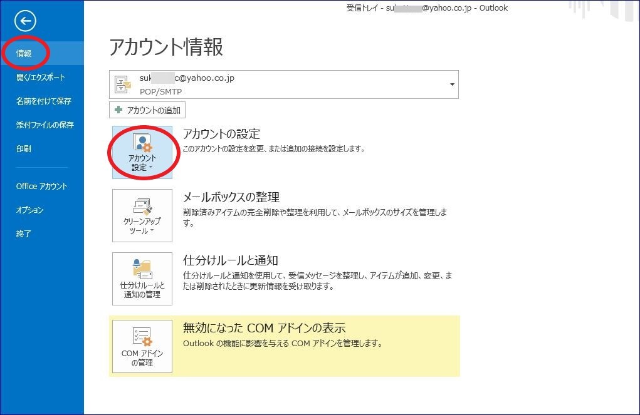
Task: Go back using the back arrow
Action: point(25,21)
